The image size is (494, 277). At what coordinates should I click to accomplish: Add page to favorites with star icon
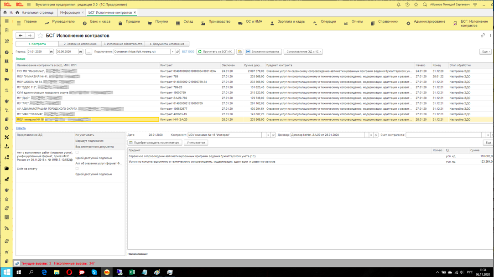(40, 36)
